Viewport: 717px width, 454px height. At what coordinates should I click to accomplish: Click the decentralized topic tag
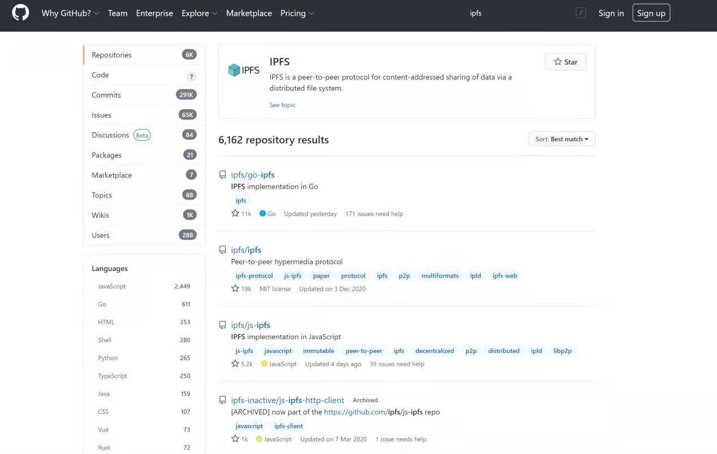click(x=434, y=351)
